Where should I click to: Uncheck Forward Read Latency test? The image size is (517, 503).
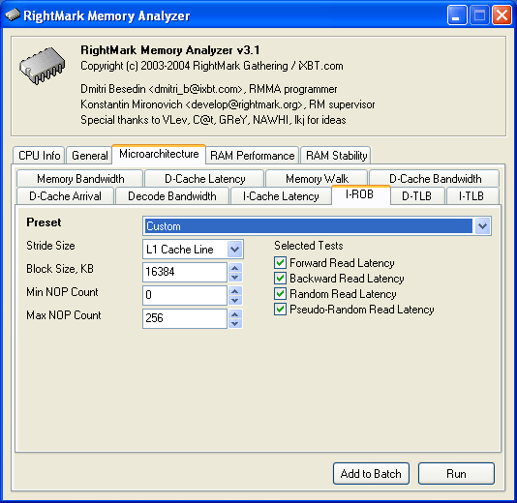point(280,263)
